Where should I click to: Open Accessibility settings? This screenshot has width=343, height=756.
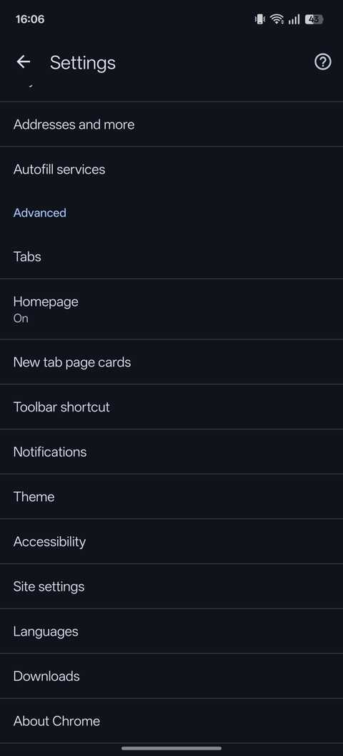pyautogui.click(x=171, y=541)
